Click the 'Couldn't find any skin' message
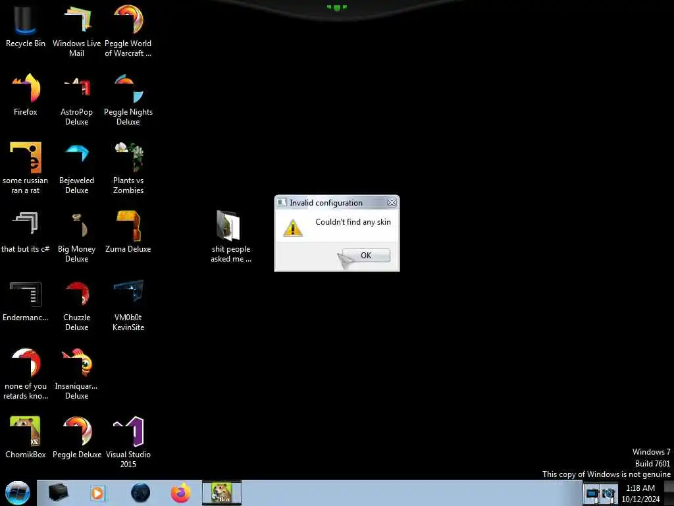Viewport: 674px width, 506px height. pos(353,222)
